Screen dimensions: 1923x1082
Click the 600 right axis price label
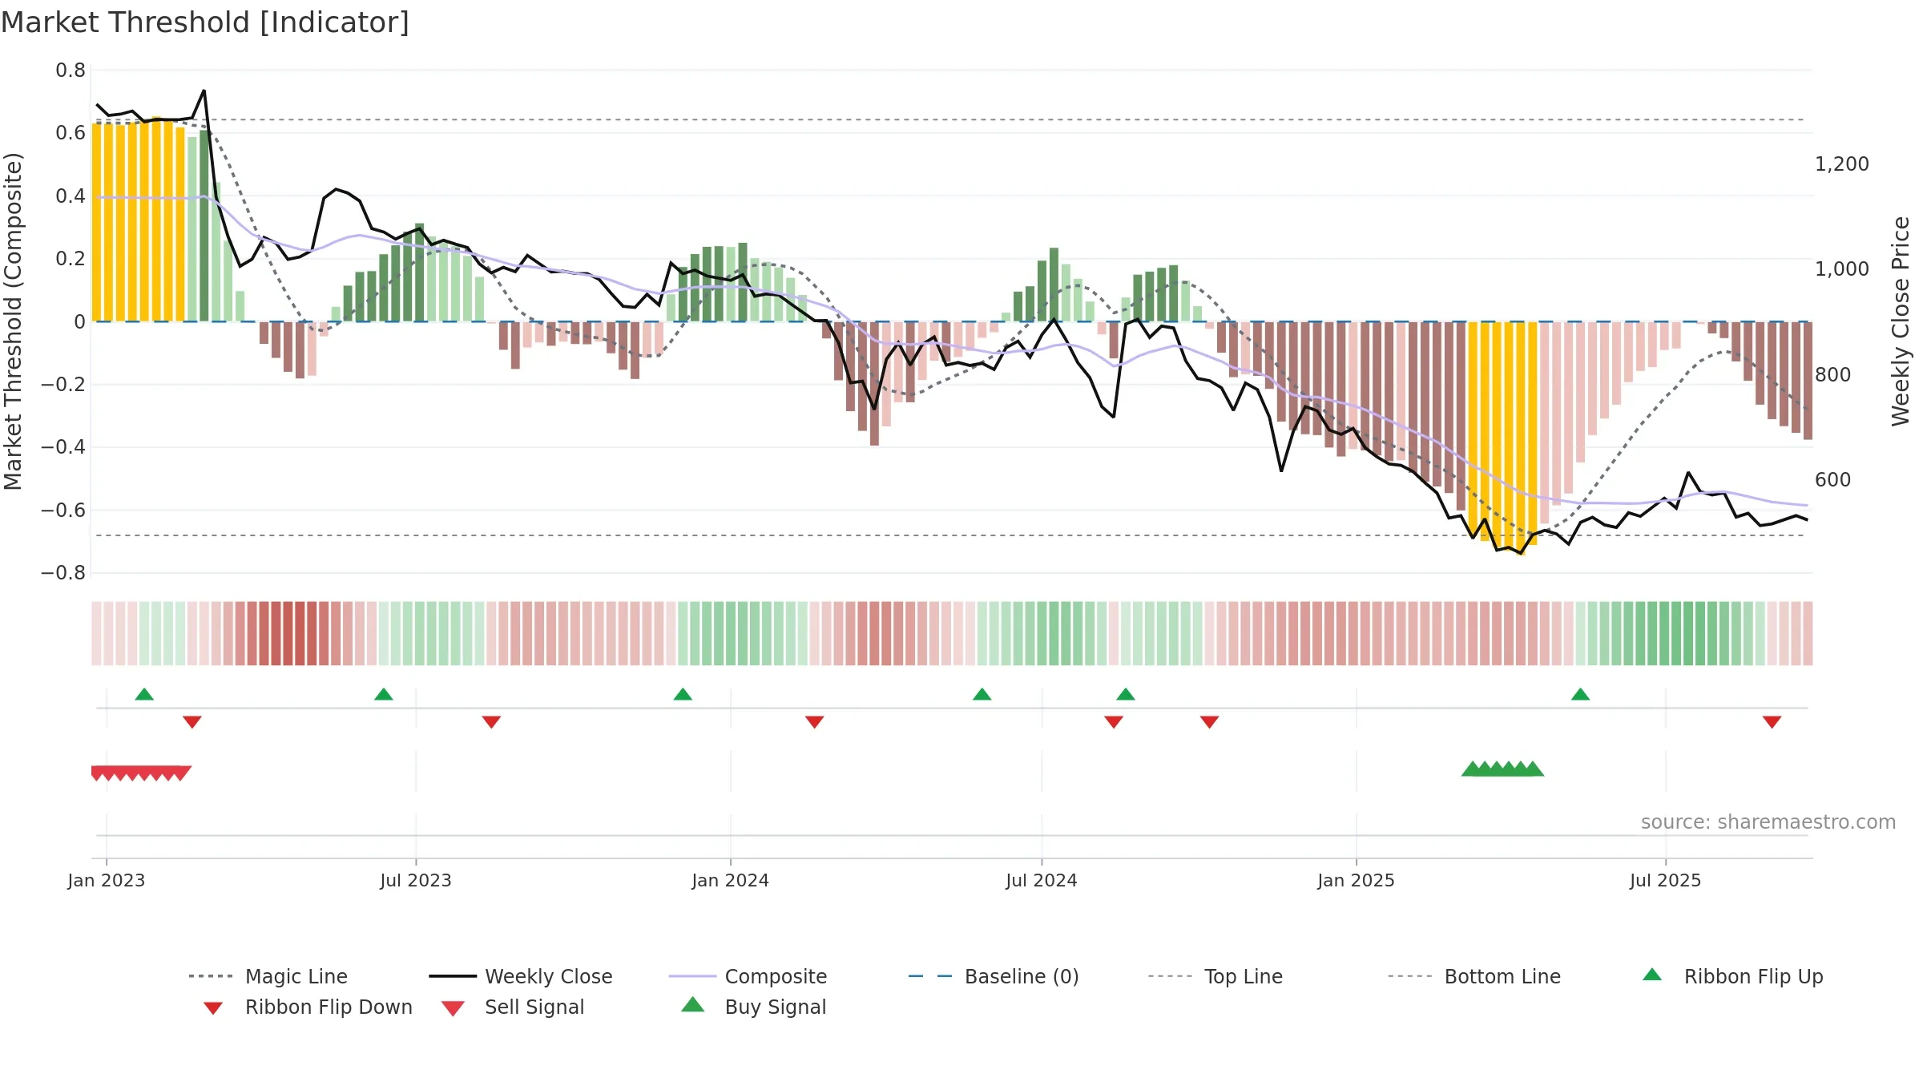(x=1833, y=480)
